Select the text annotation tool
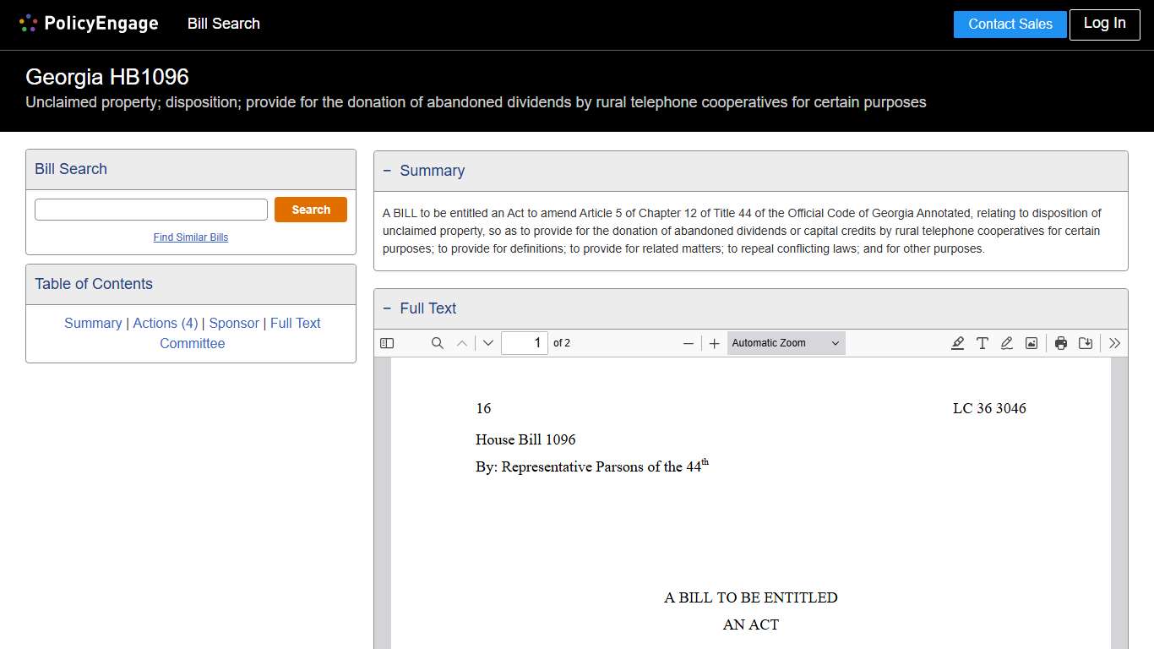Viewport: 1154px width, 649px height. click(x=982, y=343)
